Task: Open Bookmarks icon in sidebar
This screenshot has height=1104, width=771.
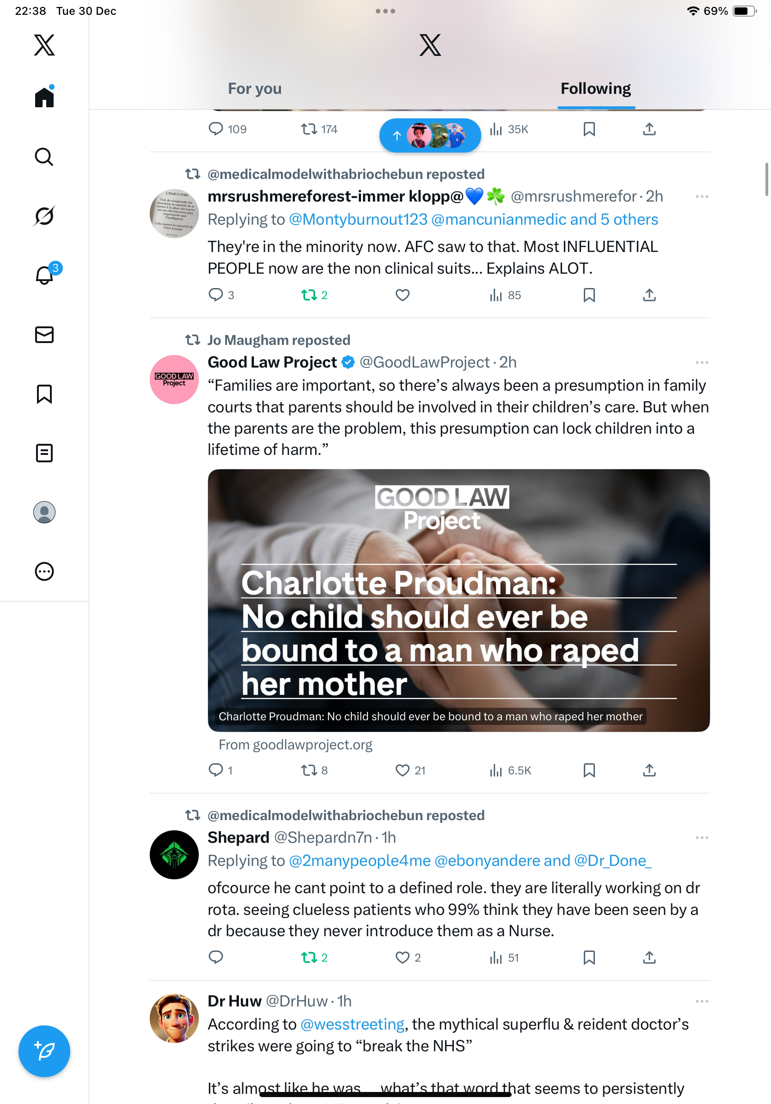Action: pos(44,394)
